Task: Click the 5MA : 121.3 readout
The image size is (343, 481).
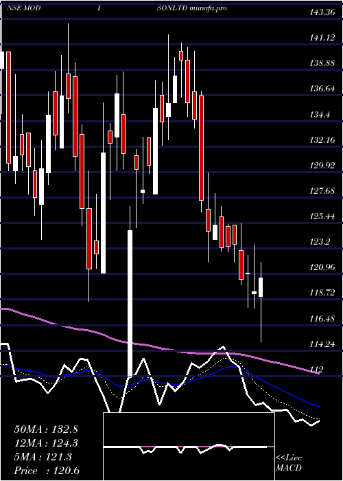Action: tap(43, 457)
